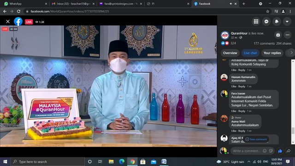Open the Your replies tab

tap(272, 53)
